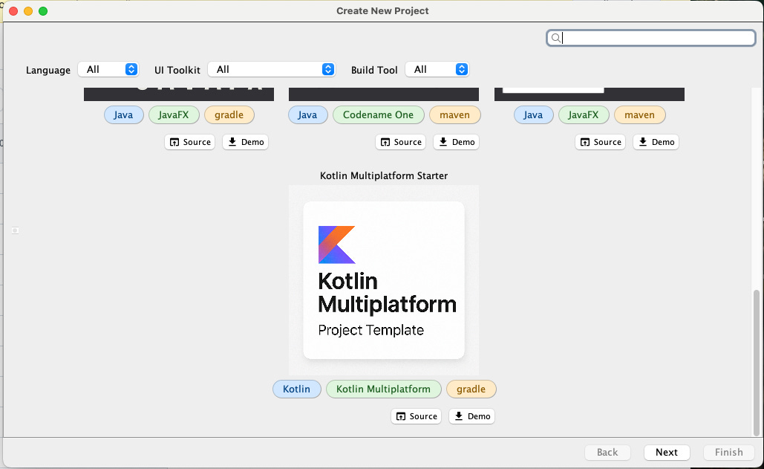
Task: Click the Java tag next to Codename One
Action: (307, 115)
